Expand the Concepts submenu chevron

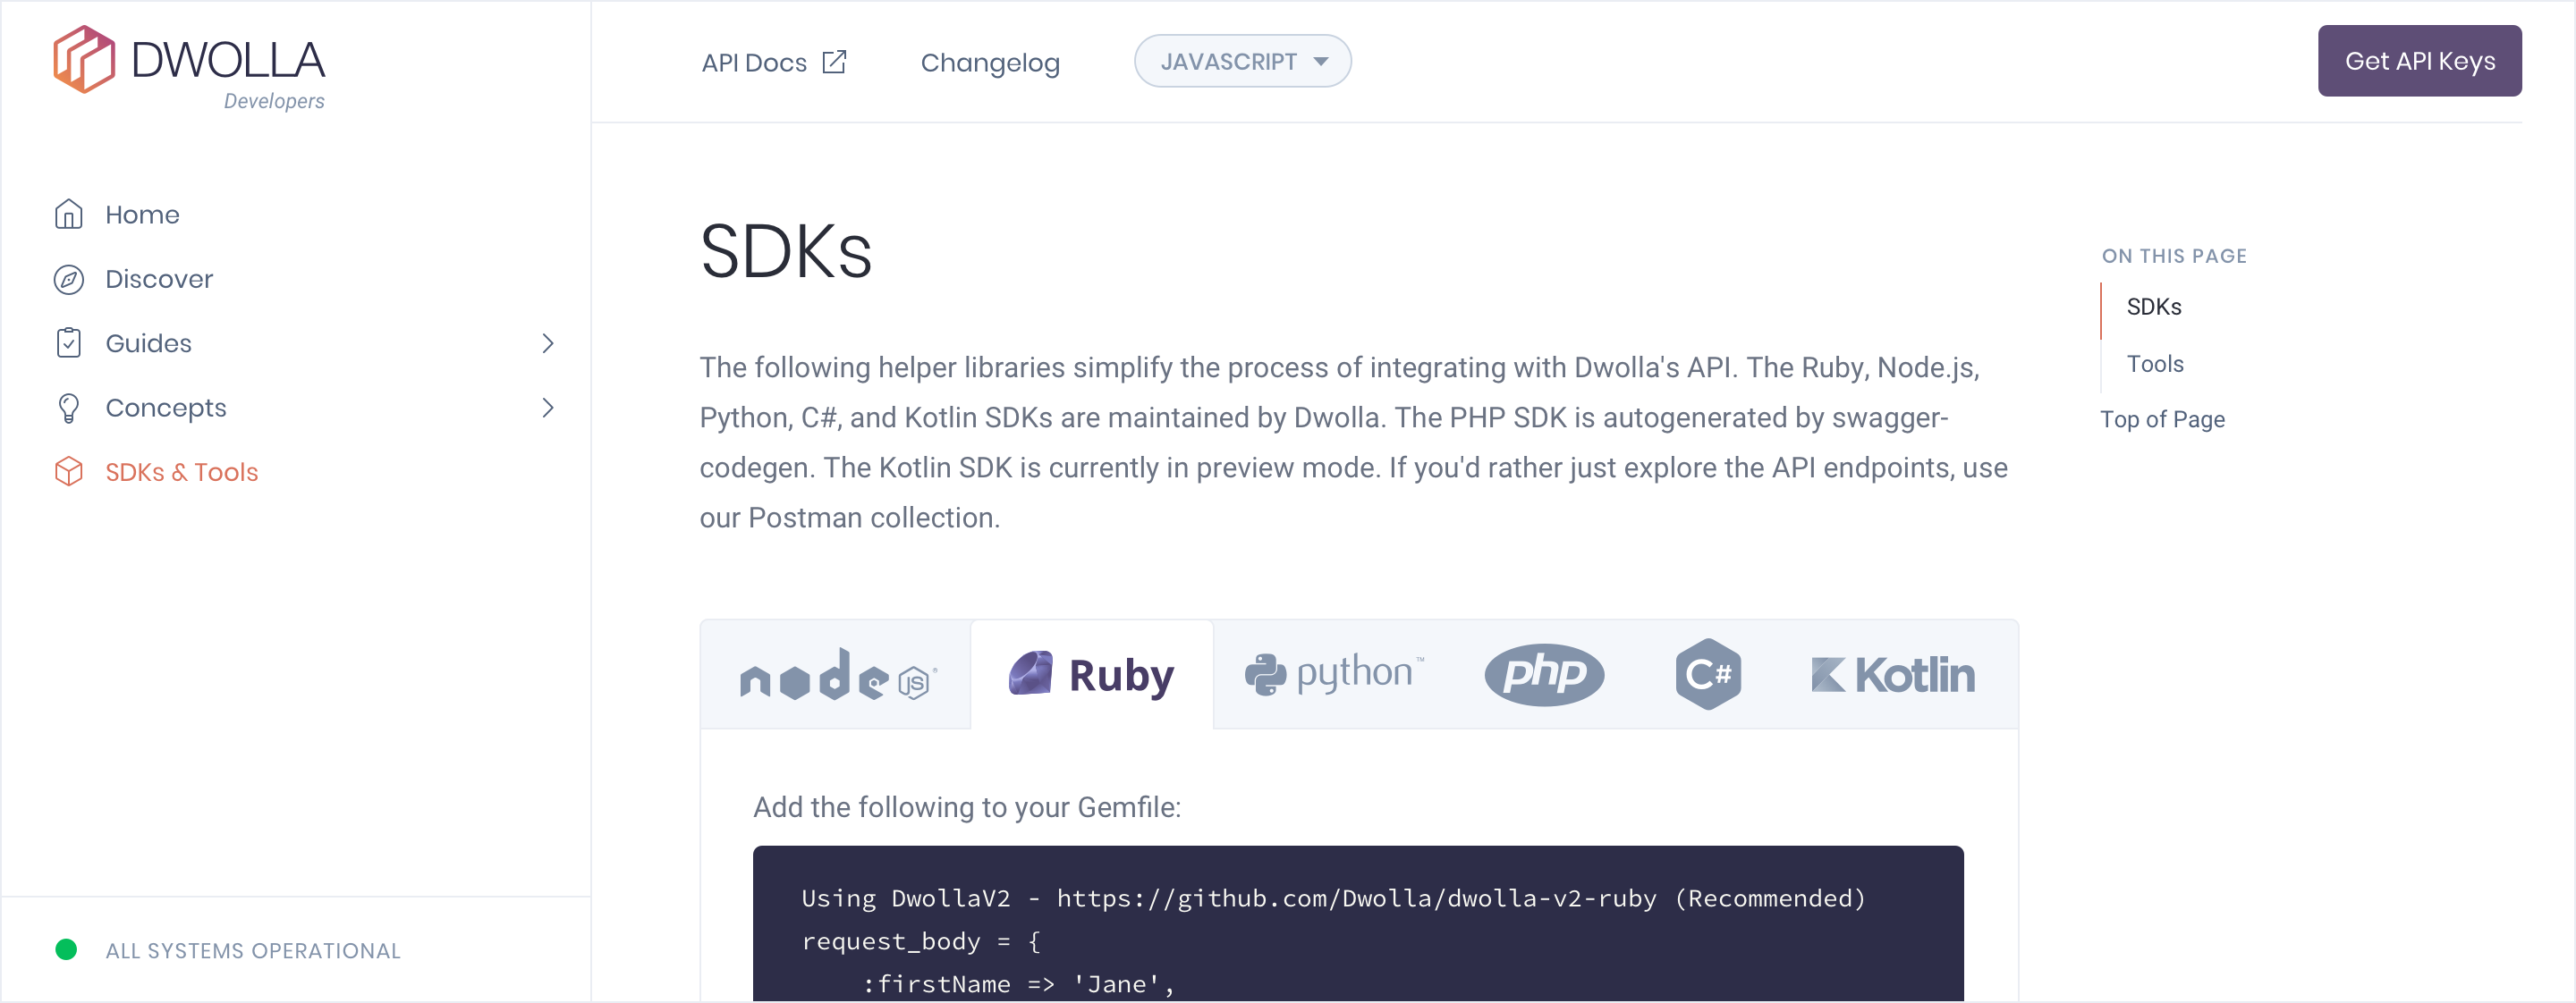pos(547,408)
